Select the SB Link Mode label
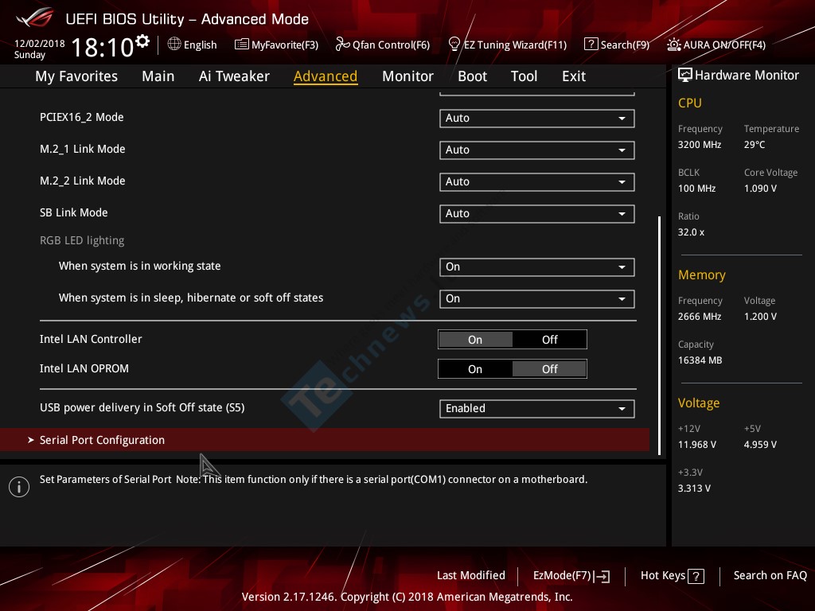Viewport: 815px width, 611px height. point(74,212)
